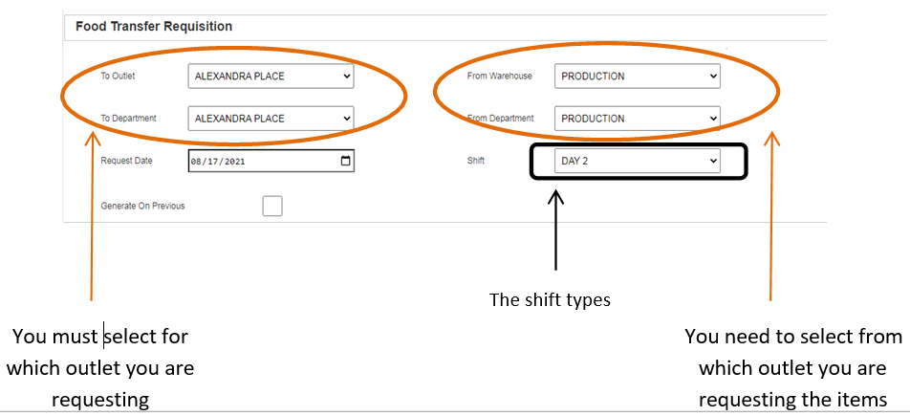Open the calendar picker in Request Date
Viewport: 910px width, 416px height.
click(345, 162)
